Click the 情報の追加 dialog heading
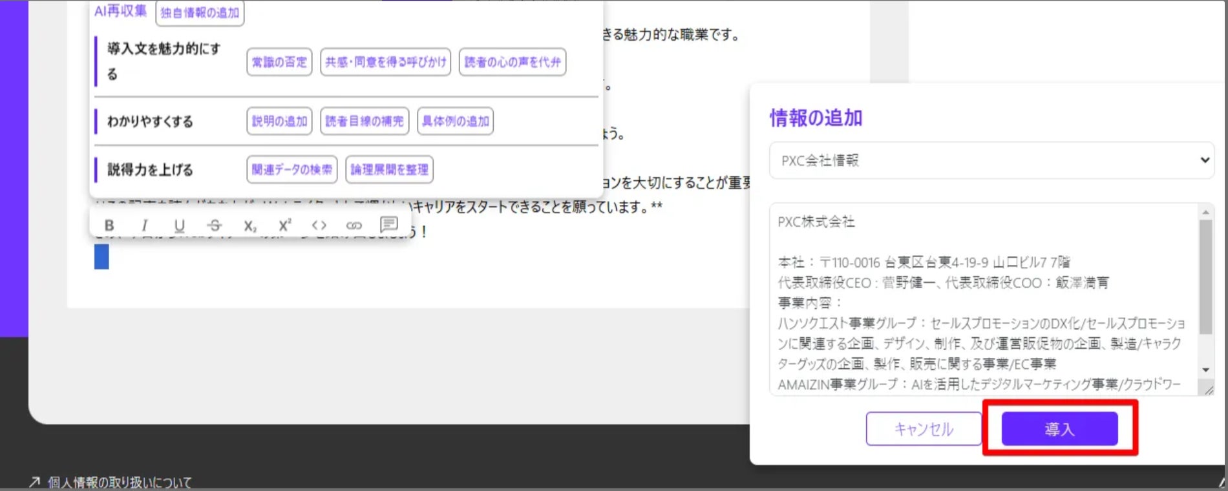Image resolution: width=1228 pixels, height=491 pixels. (x=816, y=118)
